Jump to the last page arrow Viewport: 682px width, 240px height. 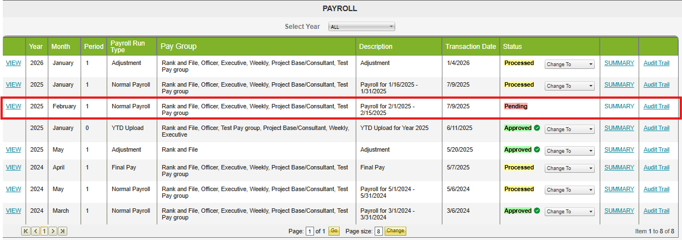(x=63, y=231)
